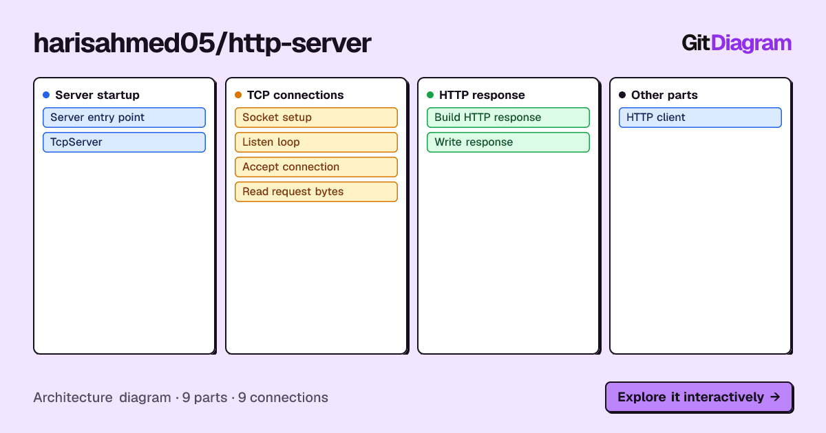Select the TcpServer node
This screenshot has height=433, width=826.
(x=124, y=142)
